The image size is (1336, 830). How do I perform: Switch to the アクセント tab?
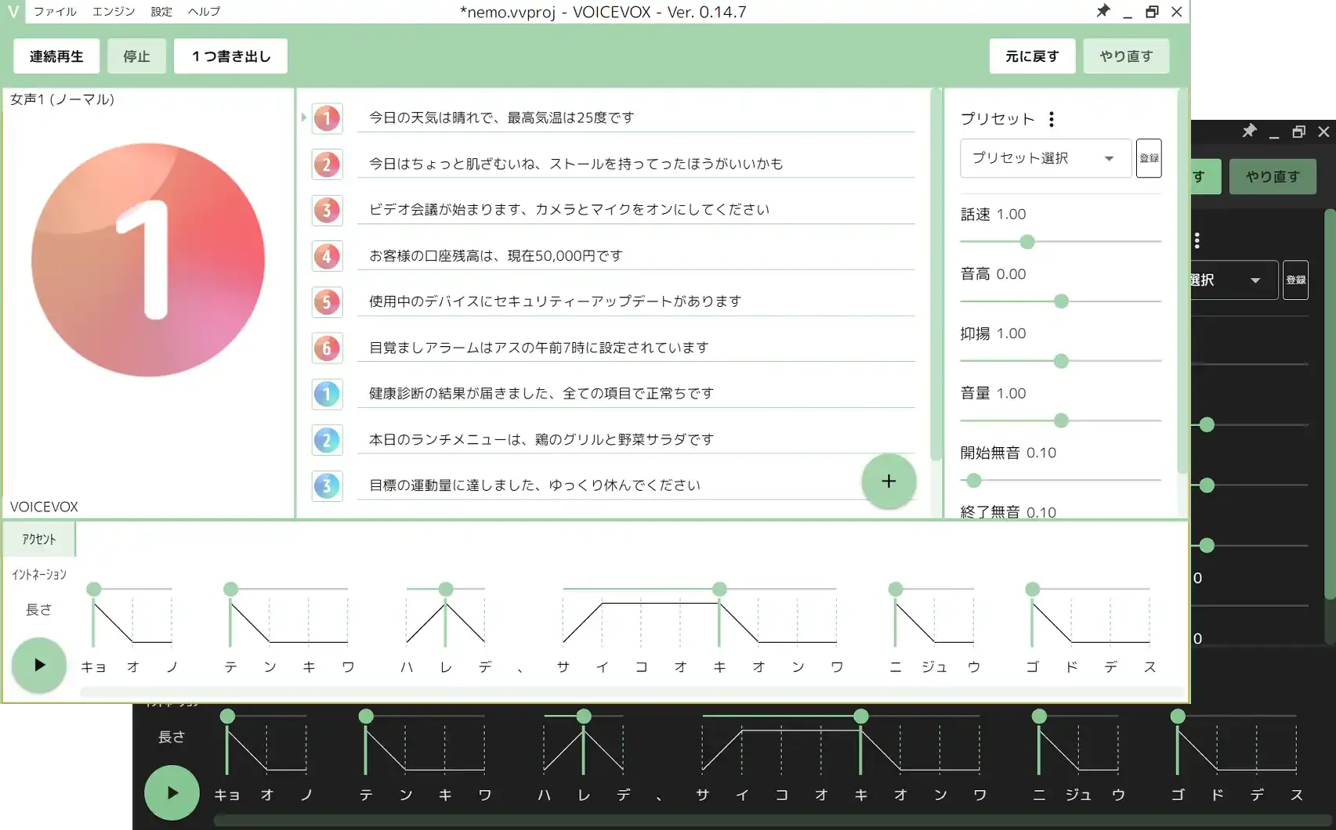(x=38, y=539)
